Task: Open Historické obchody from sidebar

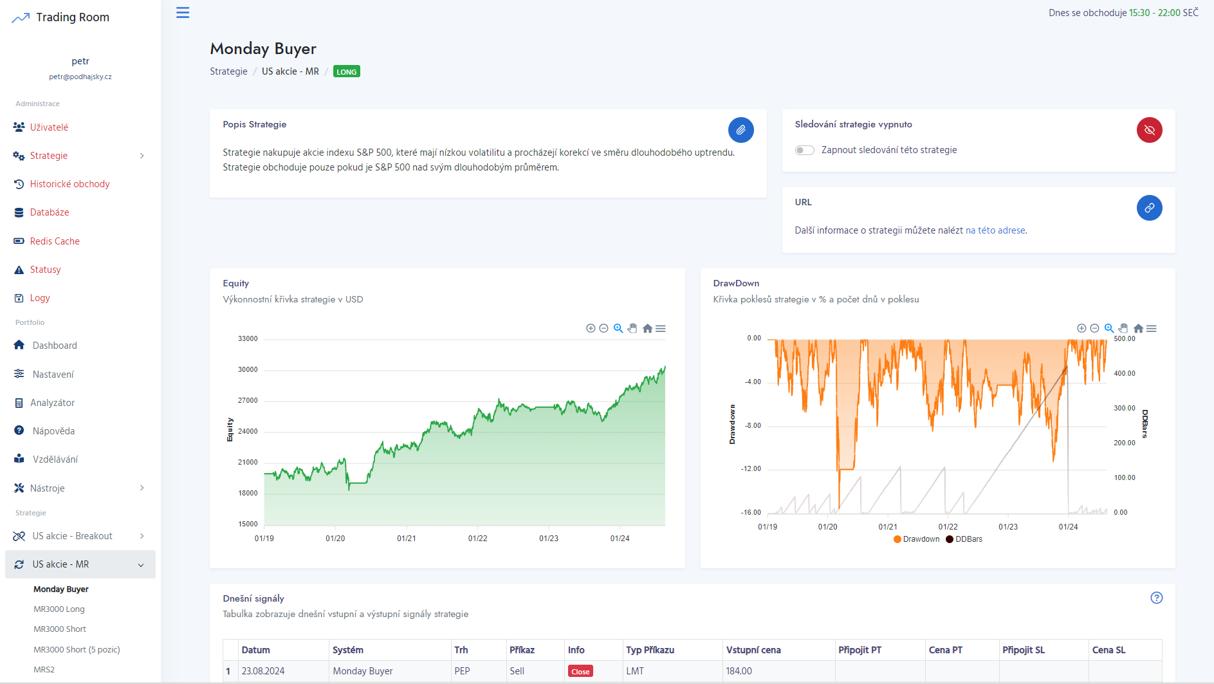Action: point(69,184)
